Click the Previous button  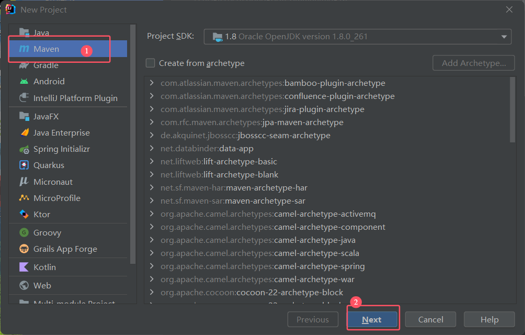[312, 320]
